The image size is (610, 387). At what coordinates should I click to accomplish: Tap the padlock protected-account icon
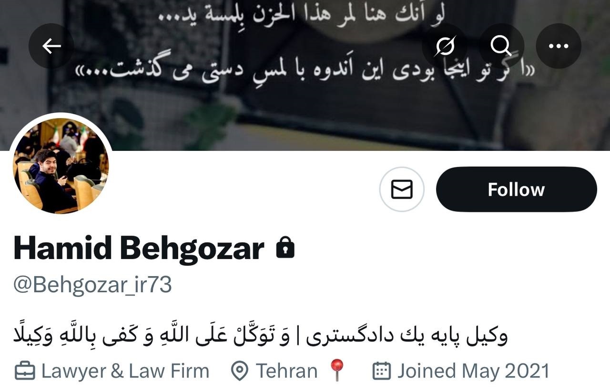(285, 248)
